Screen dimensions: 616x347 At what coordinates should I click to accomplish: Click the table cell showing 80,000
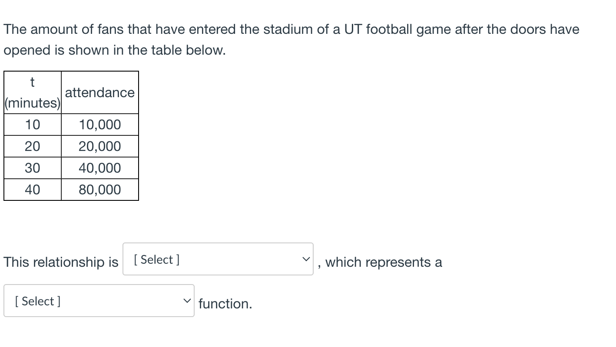(x=100, y=190)
